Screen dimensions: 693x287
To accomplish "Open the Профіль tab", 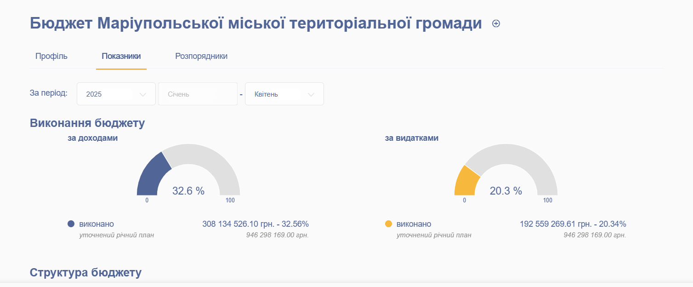I will (x=51, y=56).
